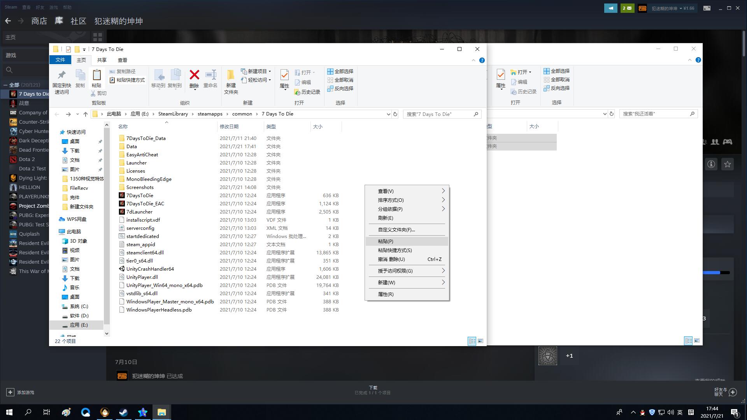Image resolution: width=747 pixels, height=420 pixels.
Task: Open the Easy Access (轻松访问) dropdown
Action: tap(256, 80)
